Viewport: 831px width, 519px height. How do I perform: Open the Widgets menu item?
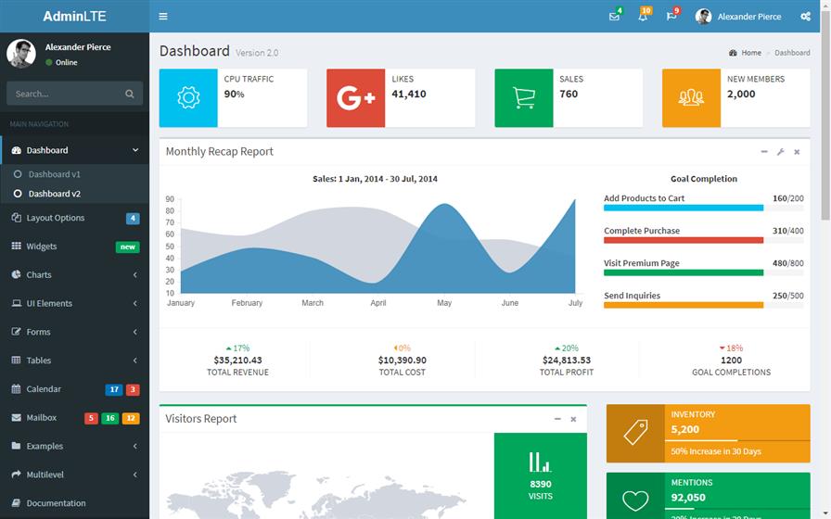click(x=75, y=247)
